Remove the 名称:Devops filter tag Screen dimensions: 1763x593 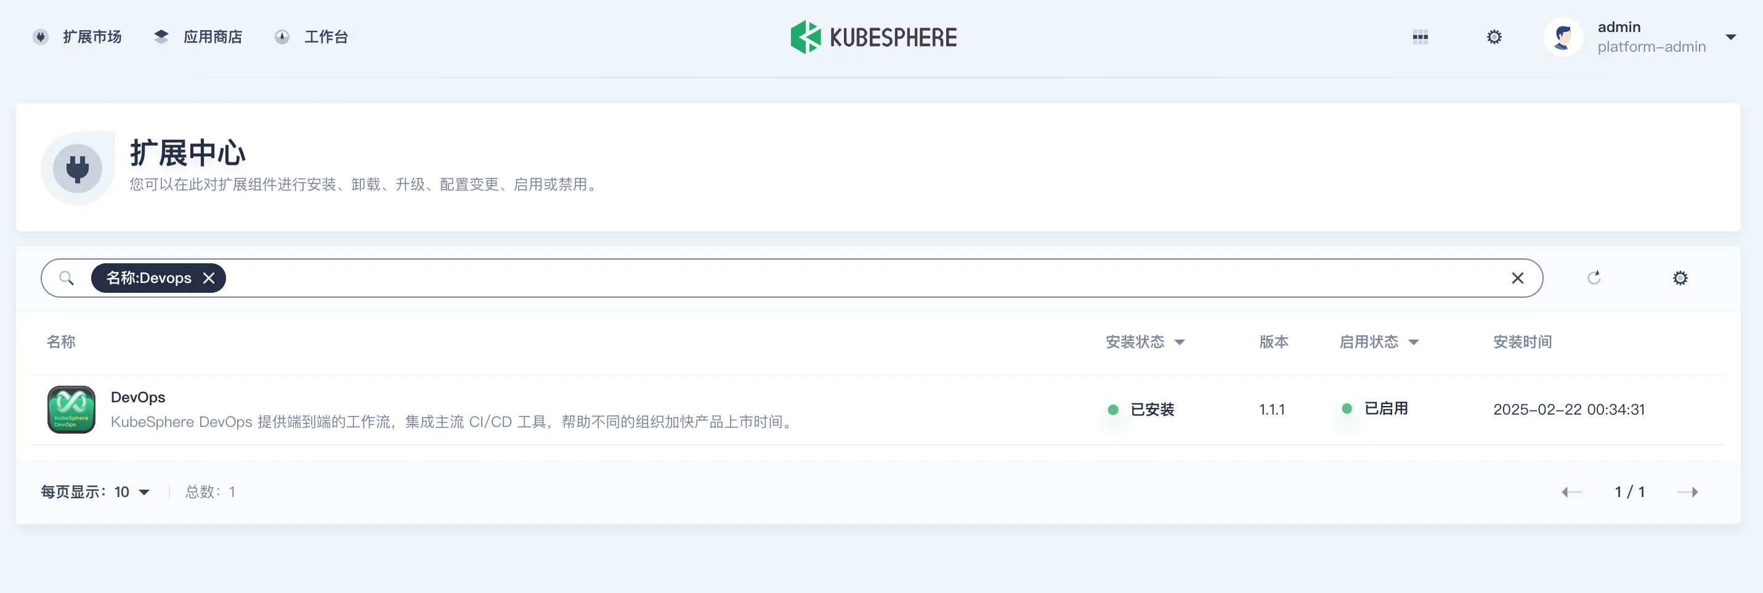coord(209,278)
